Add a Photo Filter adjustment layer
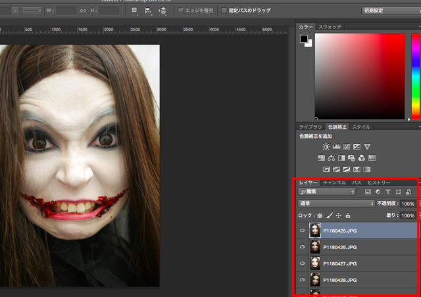 (x=351, y=158)
